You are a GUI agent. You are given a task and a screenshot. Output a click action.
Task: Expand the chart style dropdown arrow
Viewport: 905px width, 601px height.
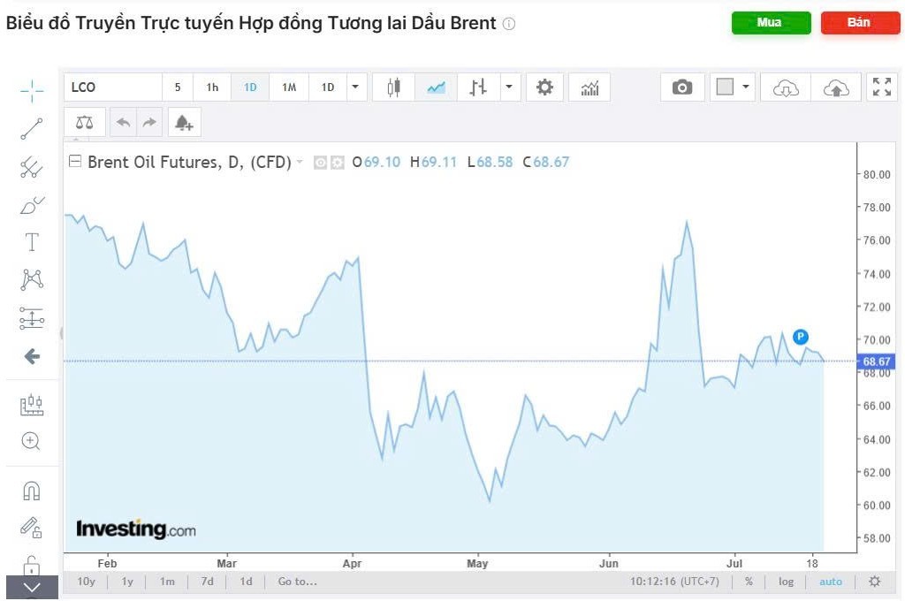click(x=509, y=87)
